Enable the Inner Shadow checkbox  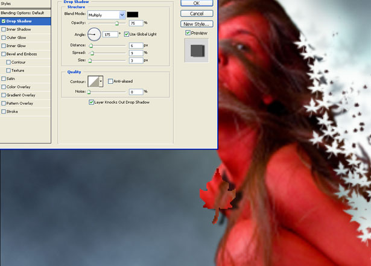tap(4, 30)
